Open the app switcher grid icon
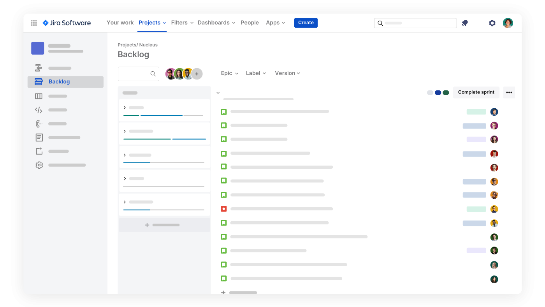 tap(34, 23)
